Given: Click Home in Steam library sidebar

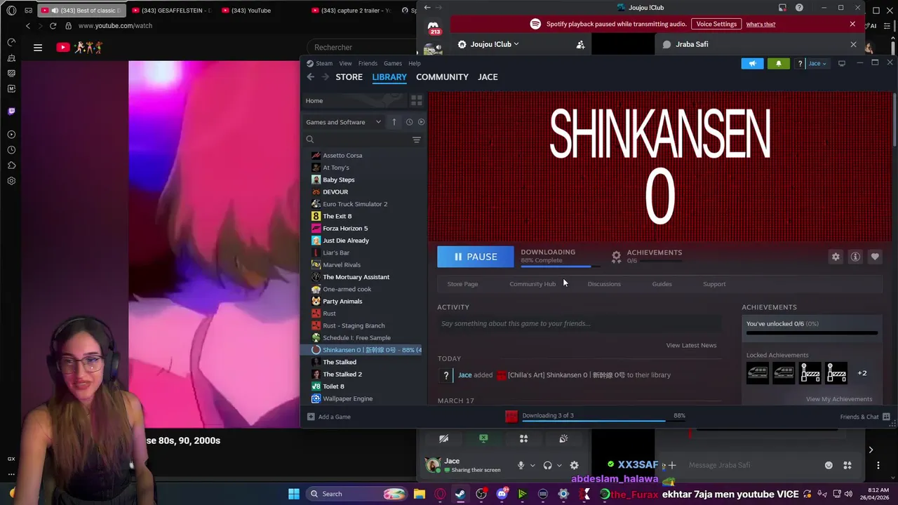Looking at the screenshot, I should [x=353, y=100].
